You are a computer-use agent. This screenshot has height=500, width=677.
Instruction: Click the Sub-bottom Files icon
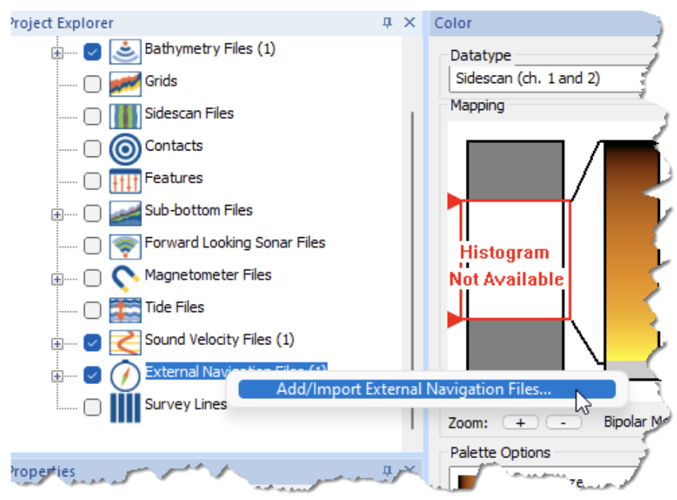tap(125, 213)
